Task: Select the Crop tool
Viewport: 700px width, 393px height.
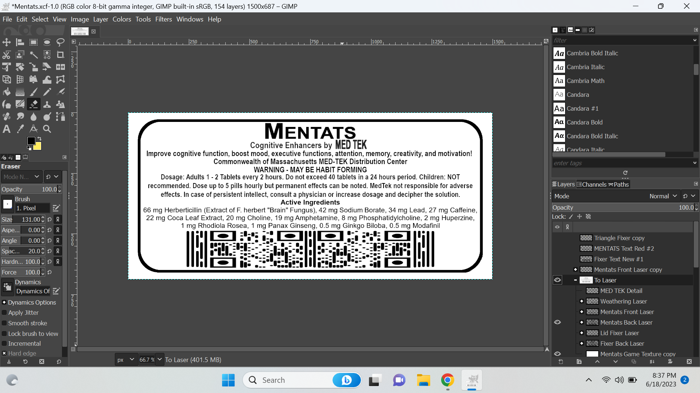Action: [61, 55]
